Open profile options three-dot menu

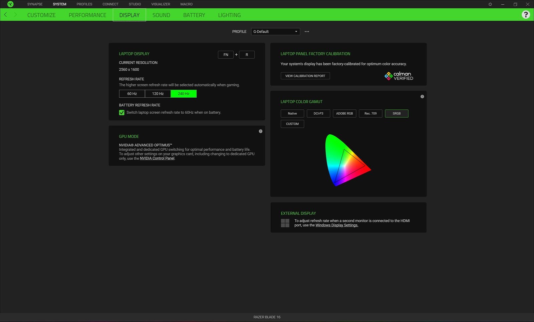click(x=307, y=32)
